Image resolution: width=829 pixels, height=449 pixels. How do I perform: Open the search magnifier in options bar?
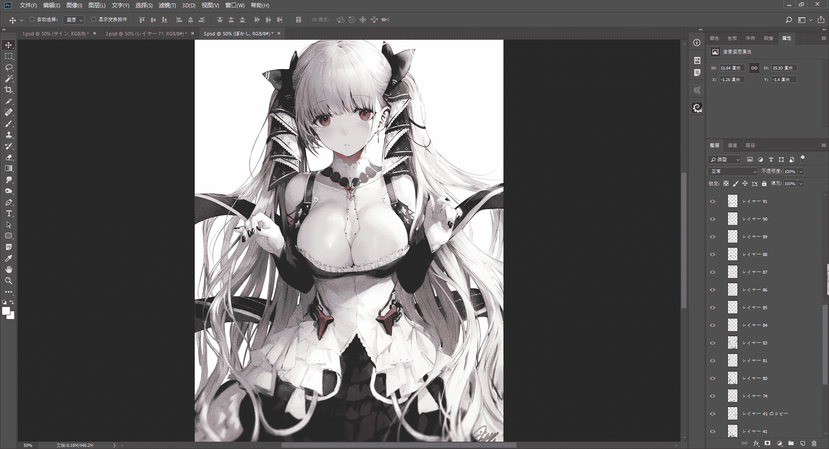(x=788, y=20)
